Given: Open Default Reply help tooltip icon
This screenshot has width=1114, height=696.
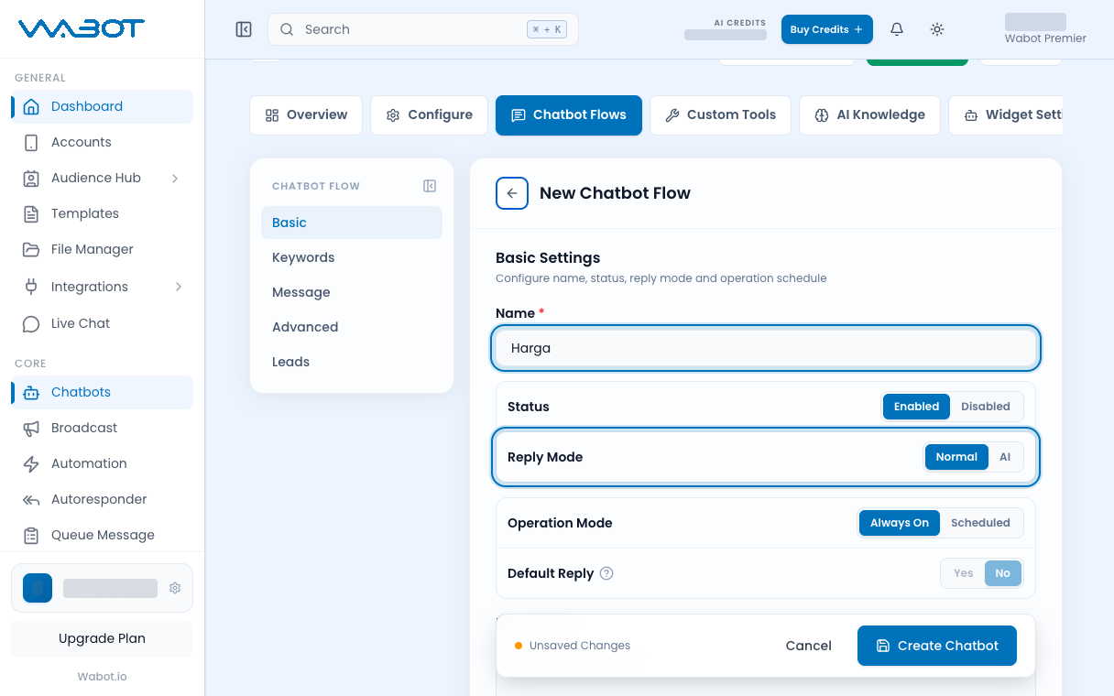Looking at the screenshot, I should tap(606, 573).
